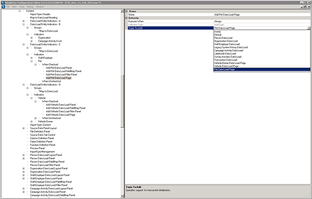312x199 pixels.
Task: Collapse Data Load Entity Indicators - B
Action: 23,24
